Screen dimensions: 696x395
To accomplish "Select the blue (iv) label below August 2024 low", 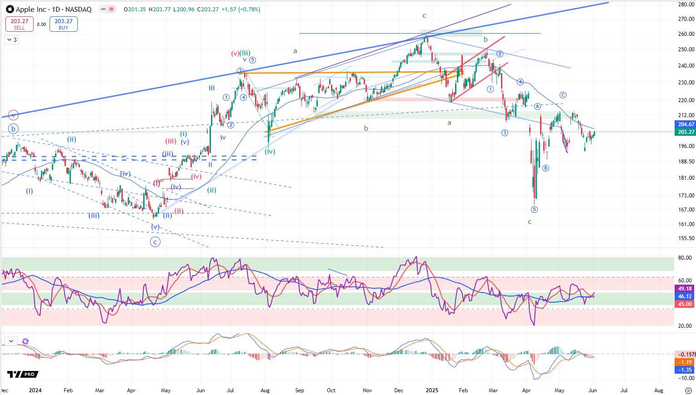I will point(270,152).
